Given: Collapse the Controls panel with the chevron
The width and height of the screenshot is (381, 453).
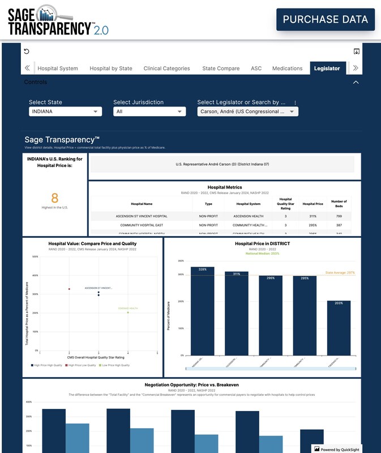Looking at the screenshot, I should (356, 82).
